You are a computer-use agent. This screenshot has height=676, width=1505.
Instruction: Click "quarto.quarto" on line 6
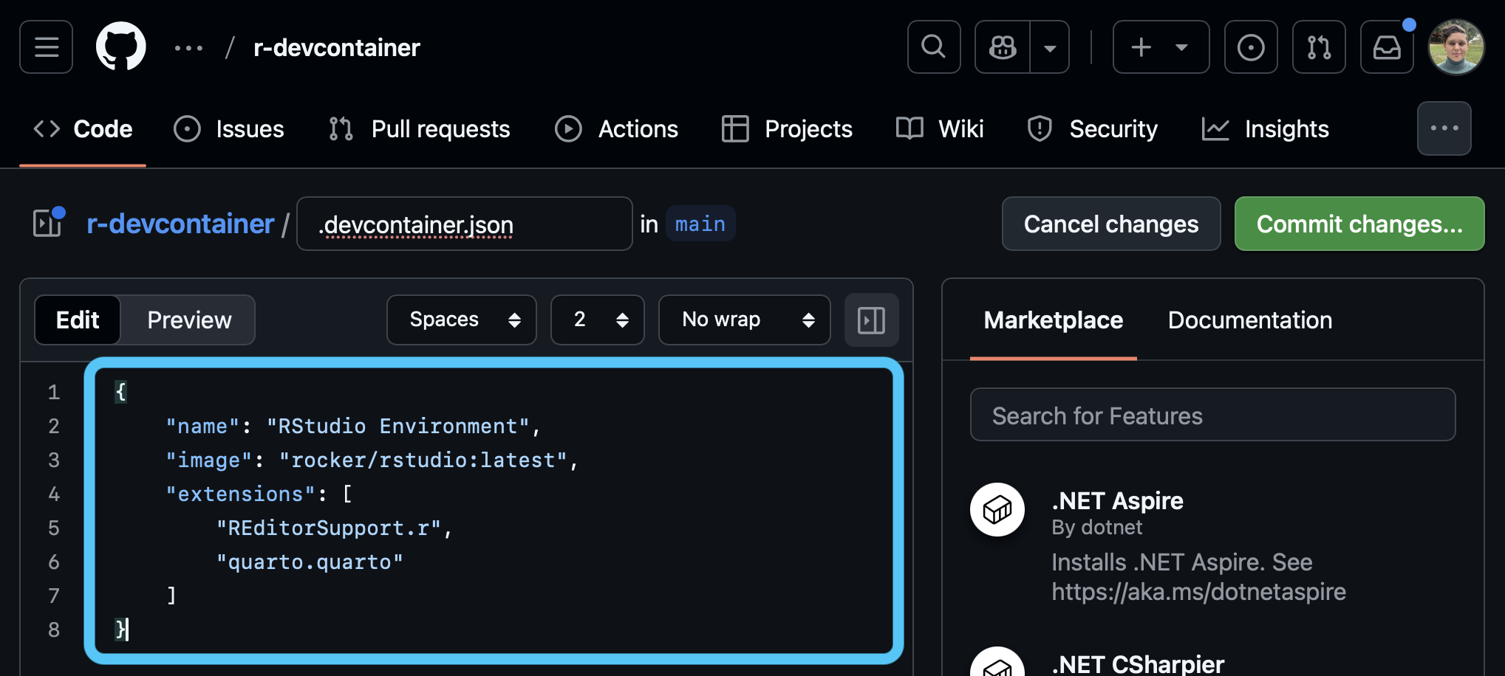310,562
